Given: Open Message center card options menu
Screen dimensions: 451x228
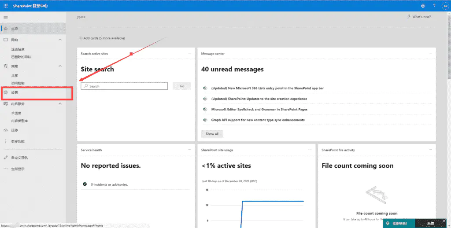Looking at the screenshot, I should (x=430, y=53).
